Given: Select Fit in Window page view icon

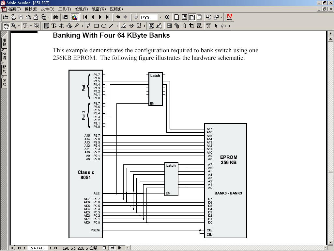Looking at the screenshot, I should tap(184, 17).
